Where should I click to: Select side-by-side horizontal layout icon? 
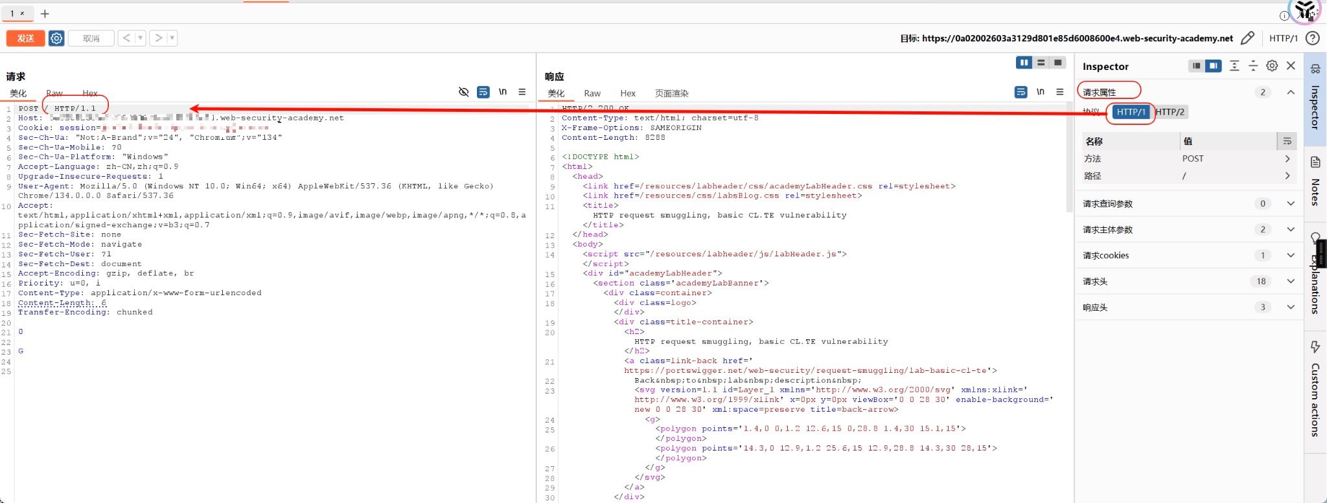point(1024,62)
